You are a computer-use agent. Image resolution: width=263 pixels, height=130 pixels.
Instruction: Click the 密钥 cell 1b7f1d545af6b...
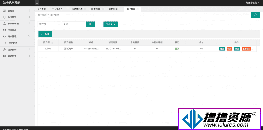click(x=91, y=49)
